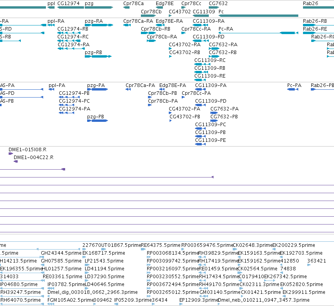
Task: Click the Cpr78Ca-RA transcript label
Action: pyautogui.click(x=138, y=21)
